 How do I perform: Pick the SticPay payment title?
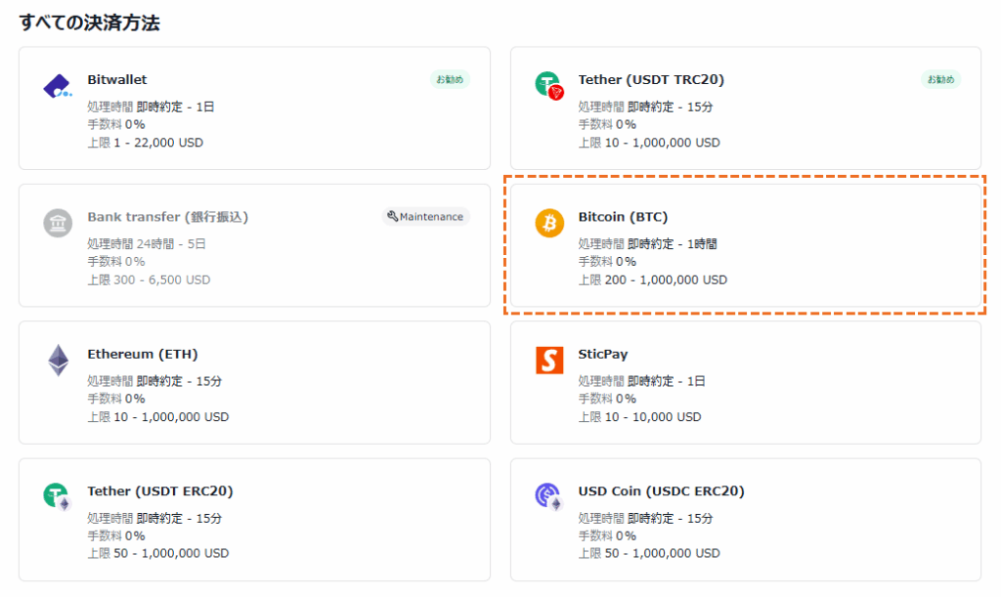(602, 354)
